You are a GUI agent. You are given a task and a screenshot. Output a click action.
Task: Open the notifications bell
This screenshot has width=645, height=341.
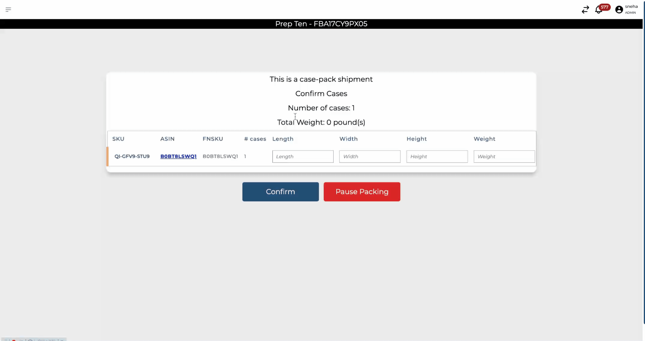(x=598, y=10)
